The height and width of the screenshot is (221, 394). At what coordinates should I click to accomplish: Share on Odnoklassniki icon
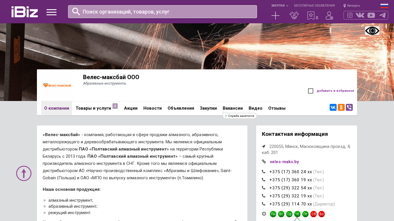pyautogui.click(x=341, y=107)
